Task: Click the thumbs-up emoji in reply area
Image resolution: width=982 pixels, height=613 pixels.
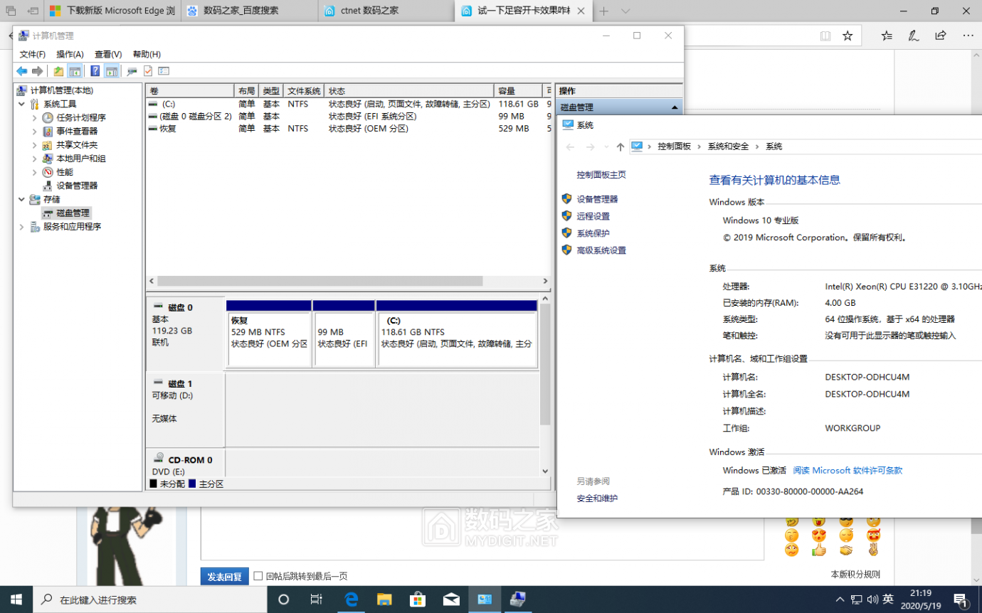Action: pyautogui.click(x=819, y=550)
